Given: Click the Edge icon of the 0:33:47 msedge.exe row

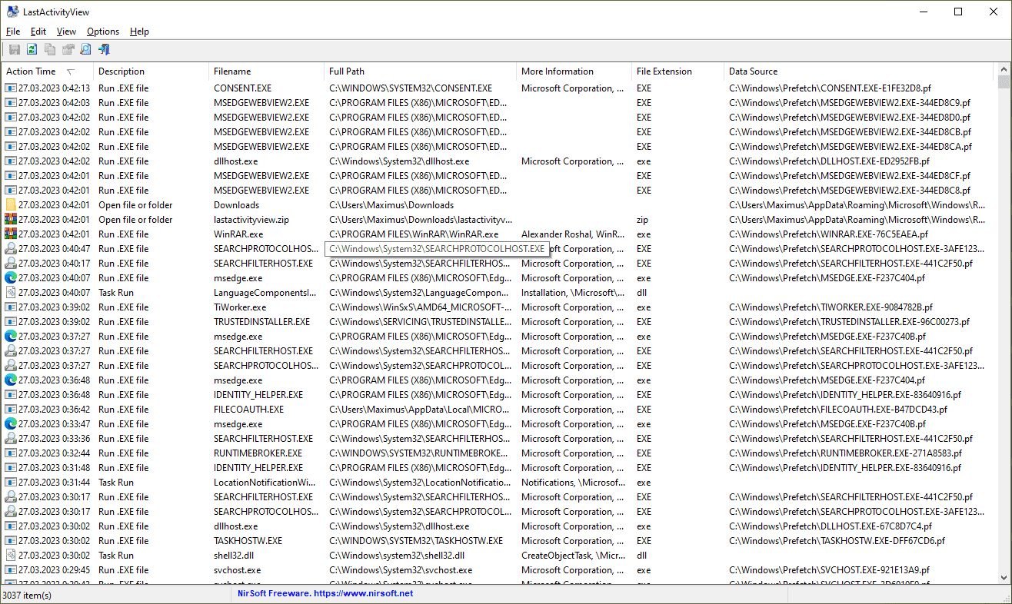Looking at the screenshot, I should pyautogui.click(x=11, y=424).
